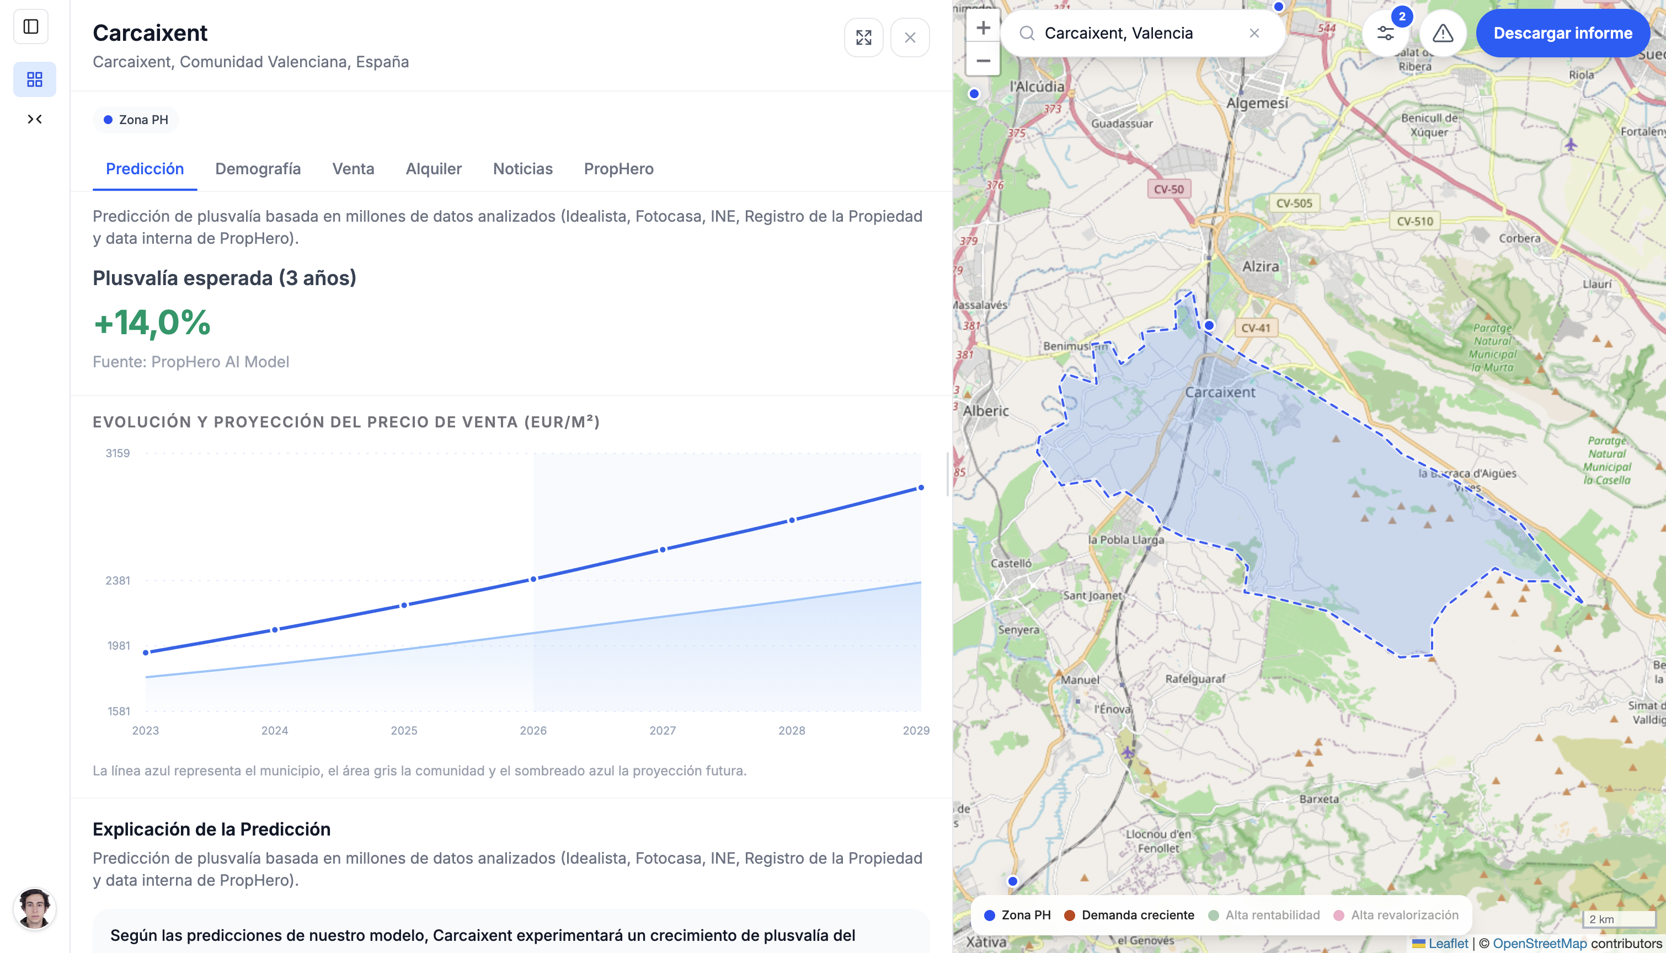
Task: Select the Noticias tab
Action: 522,169
